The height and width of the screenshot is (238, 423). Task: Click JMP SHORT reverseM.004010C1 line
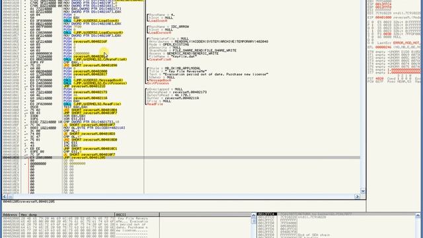[90, 149]
